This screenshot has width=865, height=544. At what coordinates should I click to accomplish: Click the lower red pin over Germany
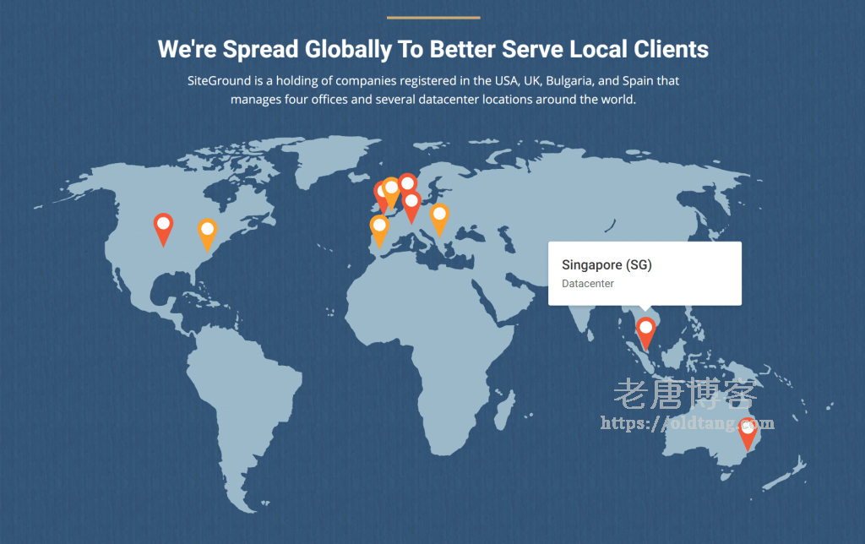(x=411, y=204)
